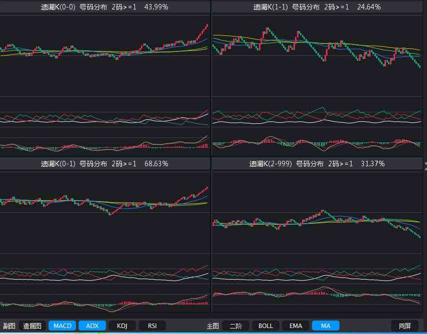This screenshot has height=334, width=427.
Task: Click the 同屏 button
Action: point(404,326)
